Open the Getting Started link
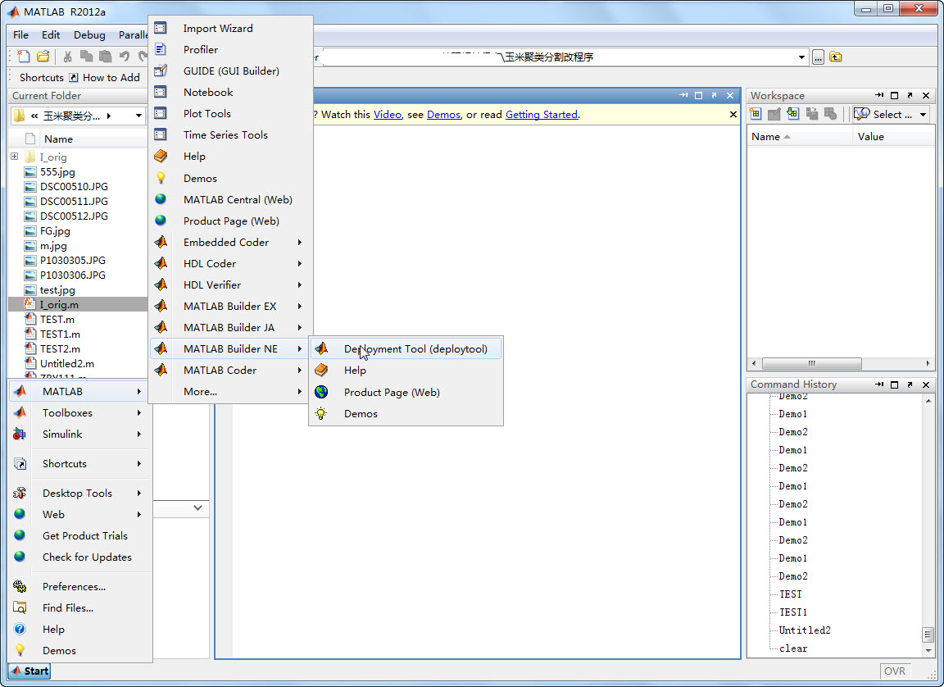 (541, 115)
